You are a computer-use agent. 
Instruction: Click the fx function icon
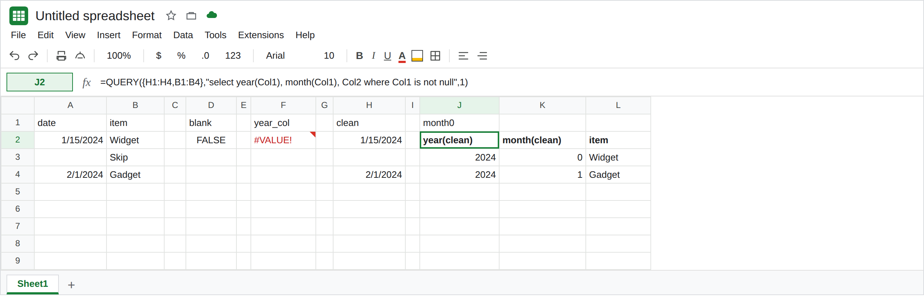tap(86, 82)
